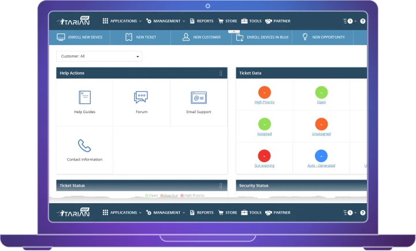The image size is (416, 251).
Task: Click the Unassigned orange circle
Action: click(321, 124)
